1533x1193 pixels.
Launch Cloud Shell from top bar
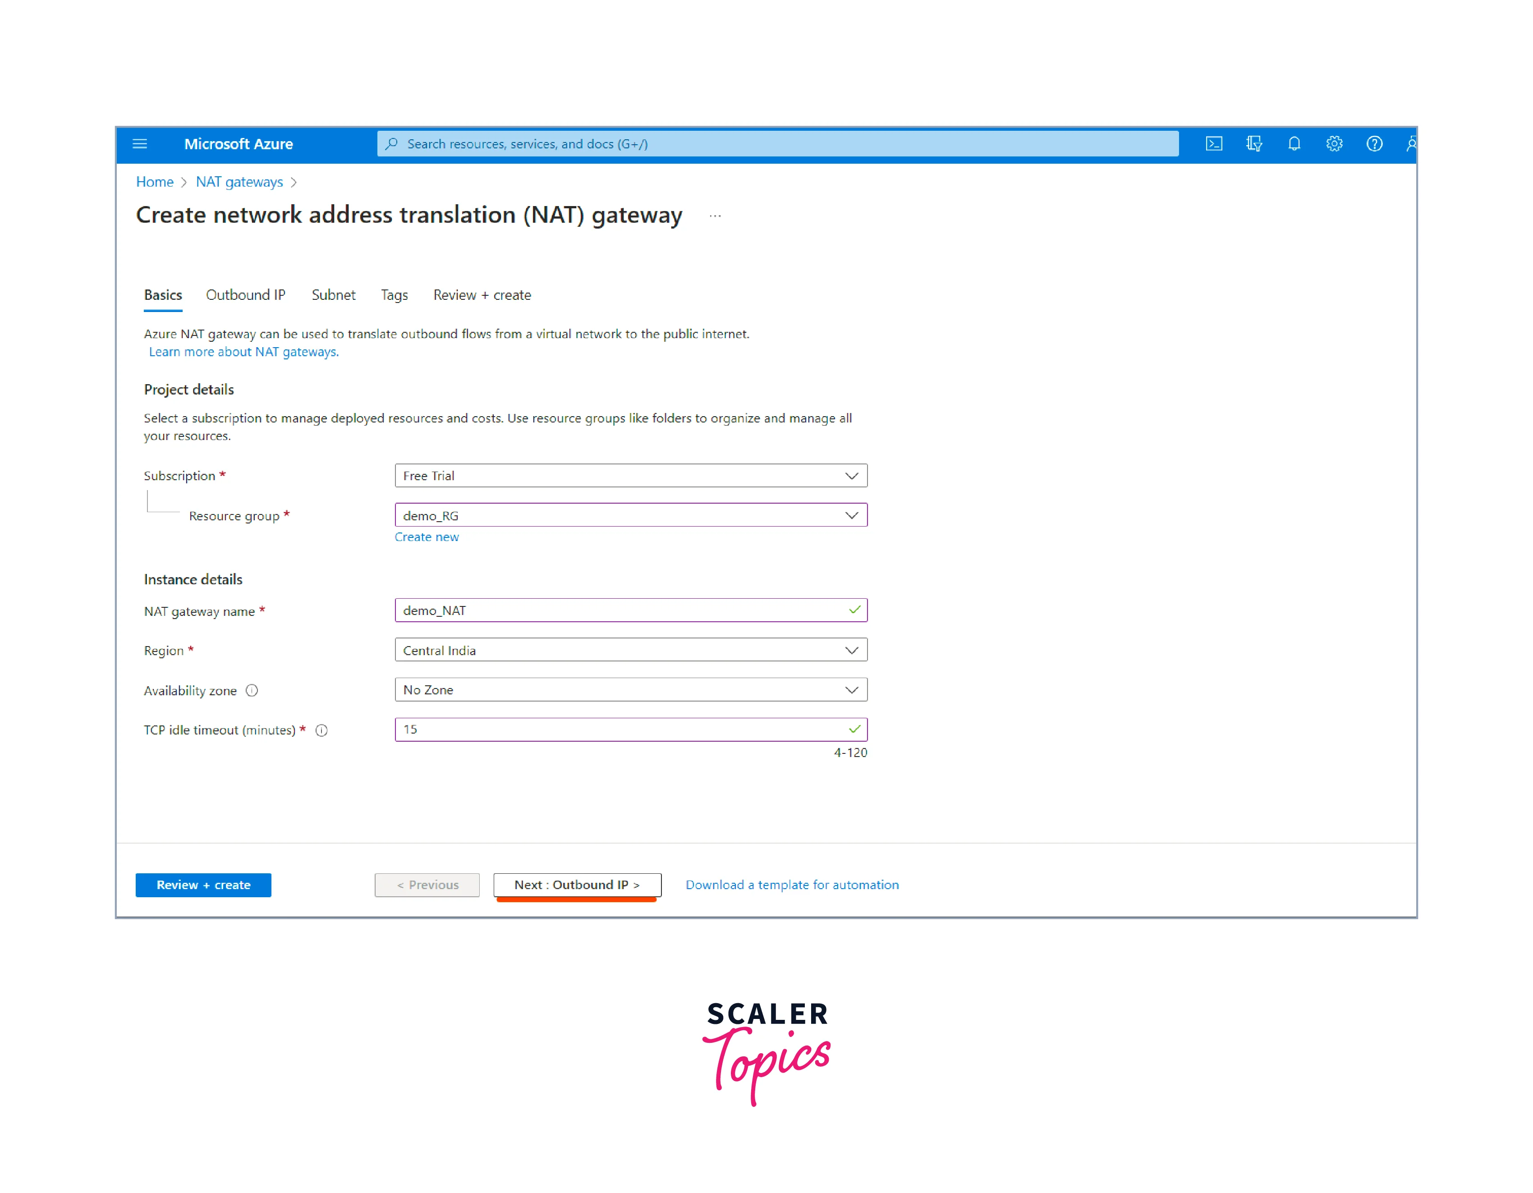tap(1214, 144)
